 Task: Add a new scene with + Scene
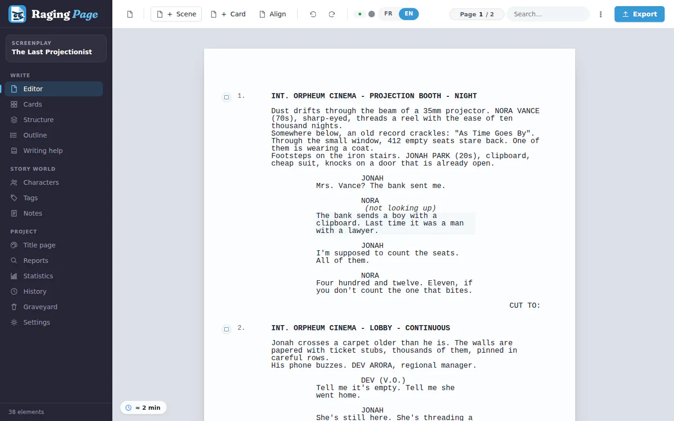click(176, 14)
